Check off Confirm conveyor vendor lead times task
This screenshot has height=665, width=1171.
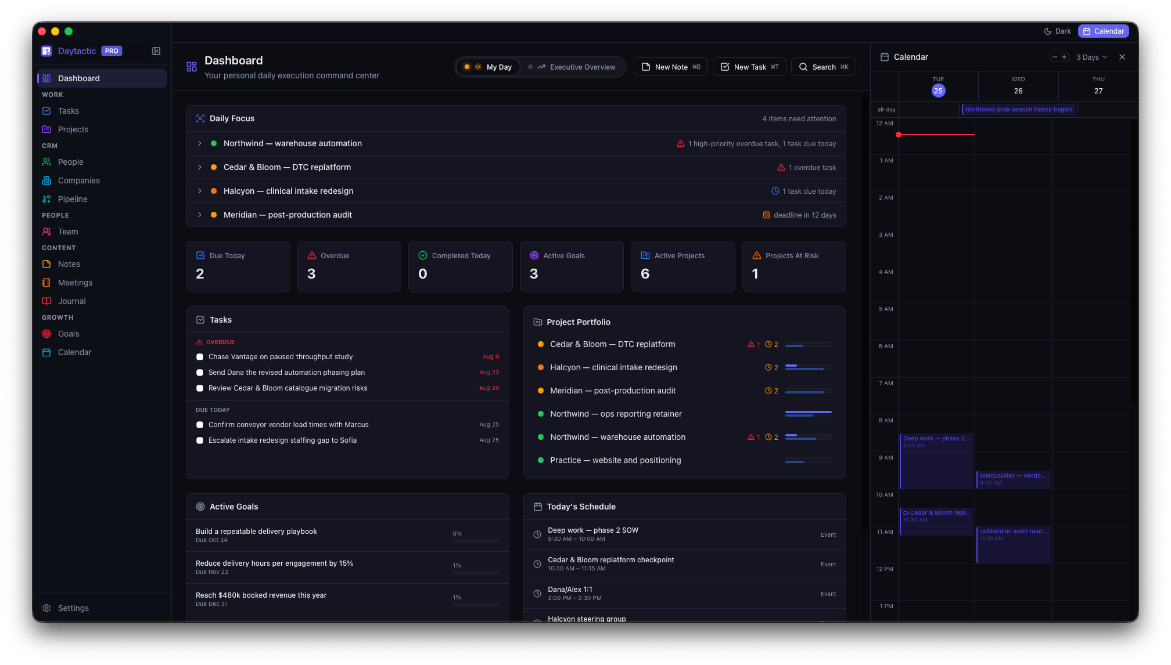coord(200,425)
